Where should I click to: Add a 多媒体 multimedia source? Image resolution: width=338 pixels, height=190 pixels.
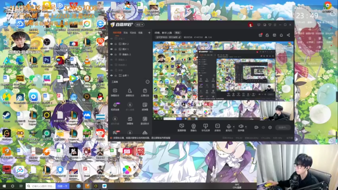(218, 128)
